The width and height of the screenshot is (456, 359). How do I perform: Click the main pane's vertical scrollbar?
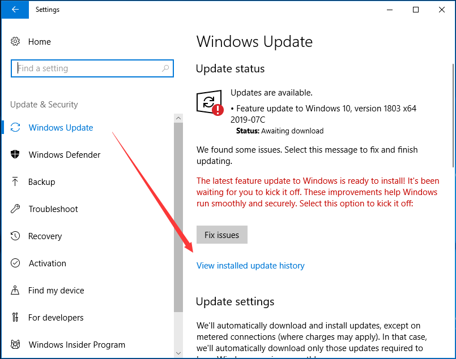(453, 115)
